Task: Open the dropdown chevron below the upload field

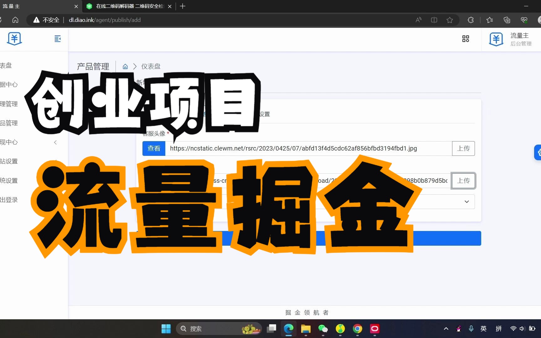Action: [466, 202]
